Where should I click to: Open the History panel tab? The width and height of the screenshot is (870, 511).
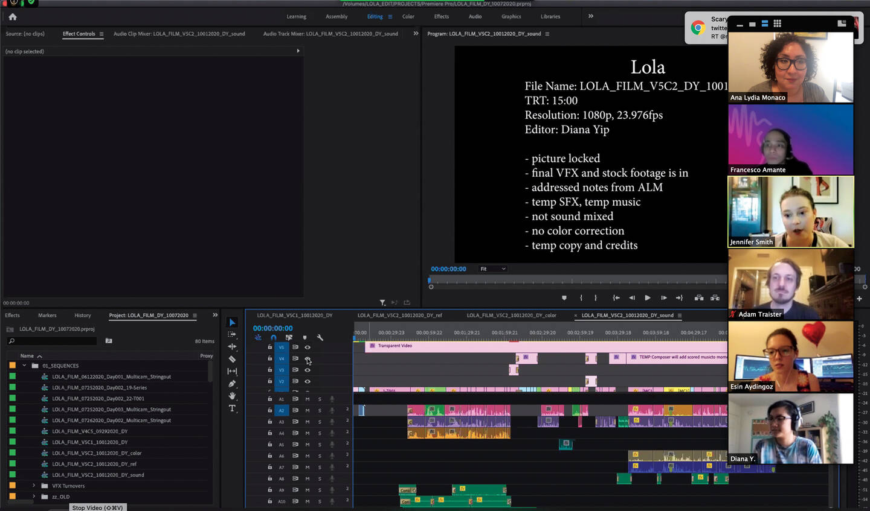(83, 316)
